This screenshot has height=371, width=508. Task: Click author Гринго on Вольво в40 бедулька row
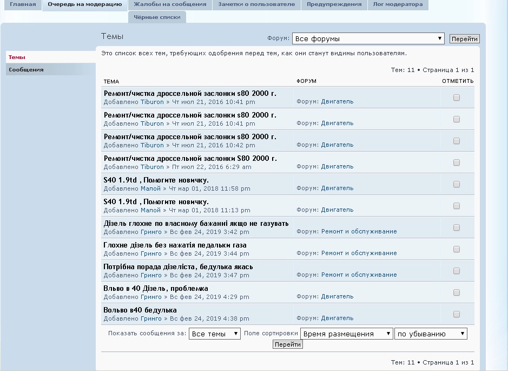tap(151, 318)
